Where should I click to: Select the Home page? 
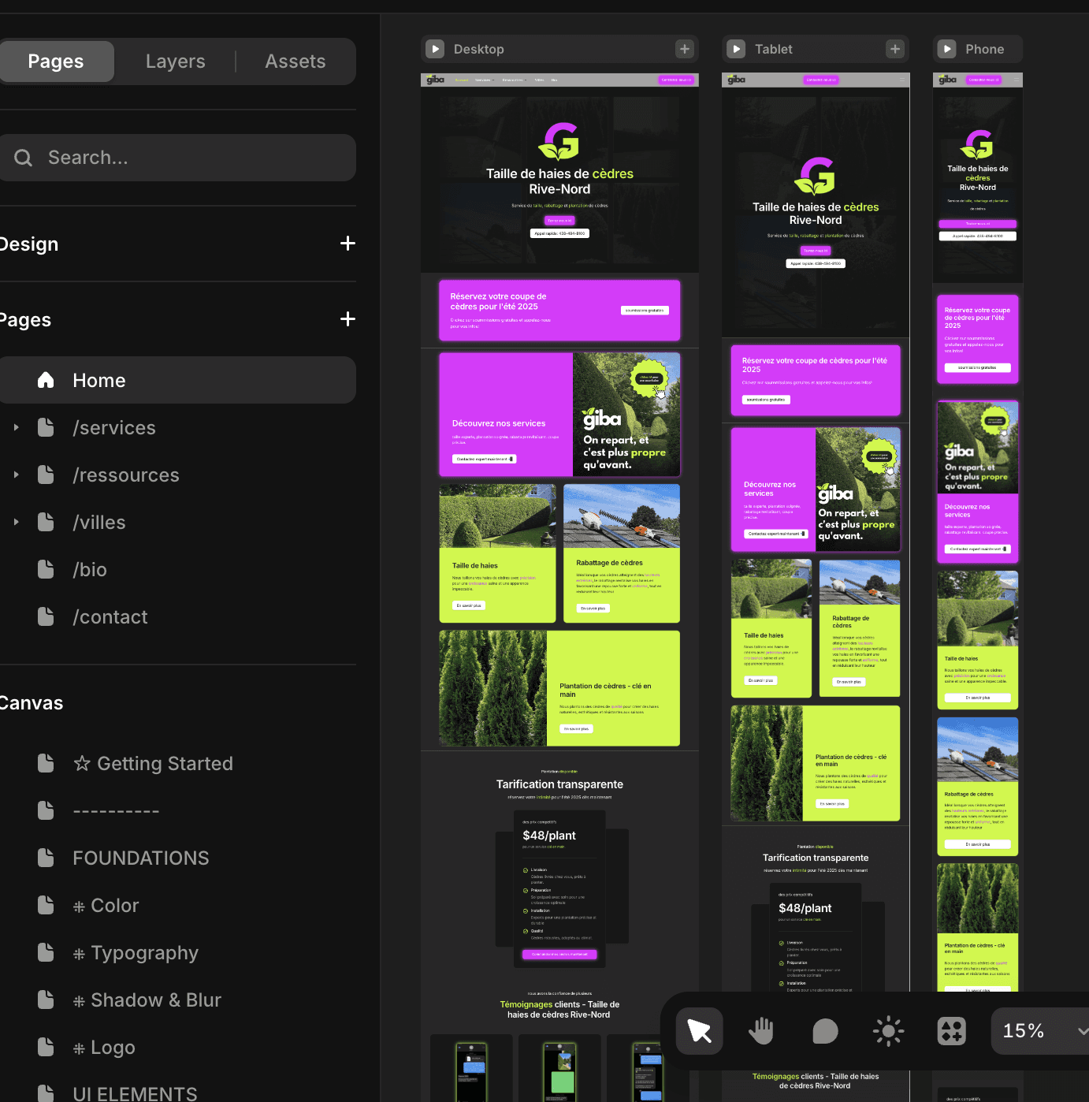click(177, 380)
